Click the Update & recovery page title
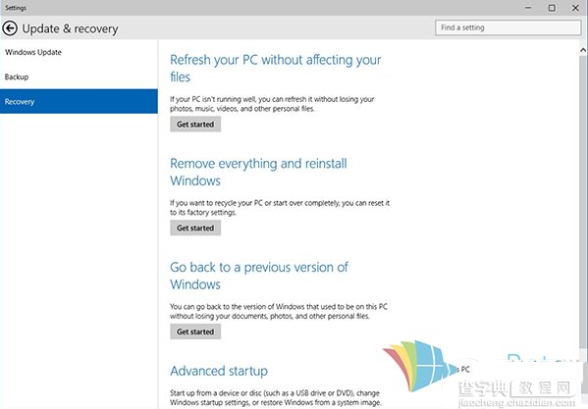Viewport: 588px width, 409px height. point(70,28)
